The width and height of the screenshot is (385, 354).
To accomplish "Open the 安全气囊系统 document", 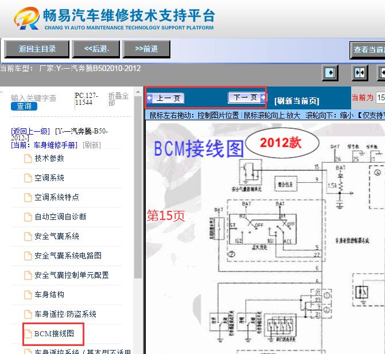I will [x=57, y=236].
